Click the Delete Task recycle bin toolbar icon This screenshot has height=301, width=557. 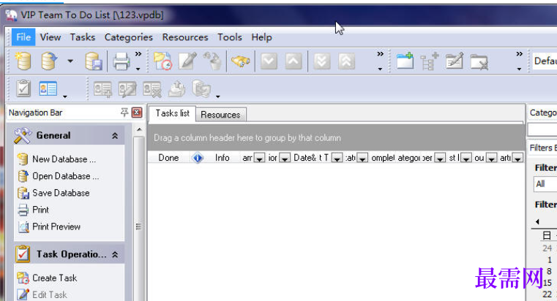pos(212,61)
